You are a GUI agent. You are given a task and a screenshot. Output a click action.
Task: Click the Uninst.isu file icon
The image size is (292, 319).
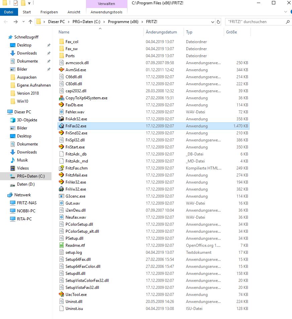(61, 308)
